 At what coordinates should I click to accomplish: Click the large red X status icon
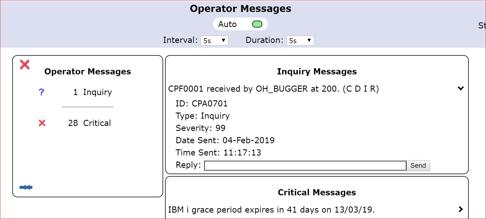[25, 65]
